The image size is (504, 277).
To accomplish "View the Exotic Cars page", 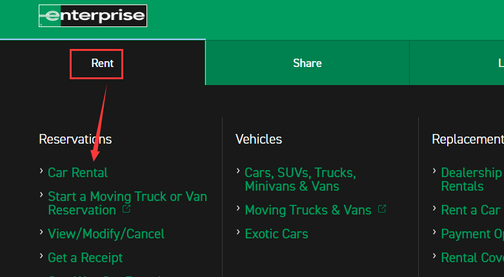I will (276, 234).
